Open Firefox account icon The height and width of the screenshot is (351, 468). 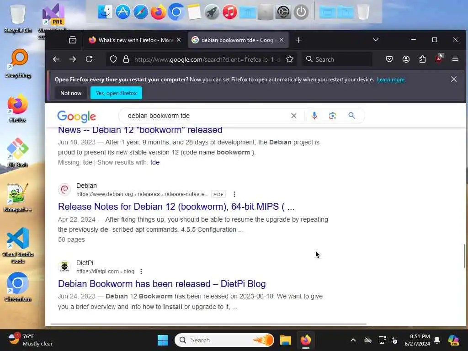(406, 59)
